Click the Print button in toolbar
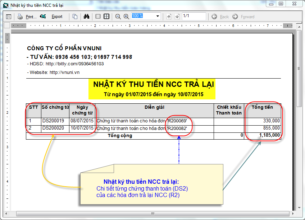Image resolution: width=305 pixels, height=220 pixels. pyautogui.click(x=27, y=17)
